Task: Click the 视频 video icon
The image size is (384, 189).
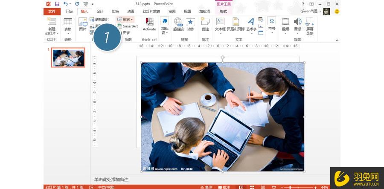Action: [285, 21]
